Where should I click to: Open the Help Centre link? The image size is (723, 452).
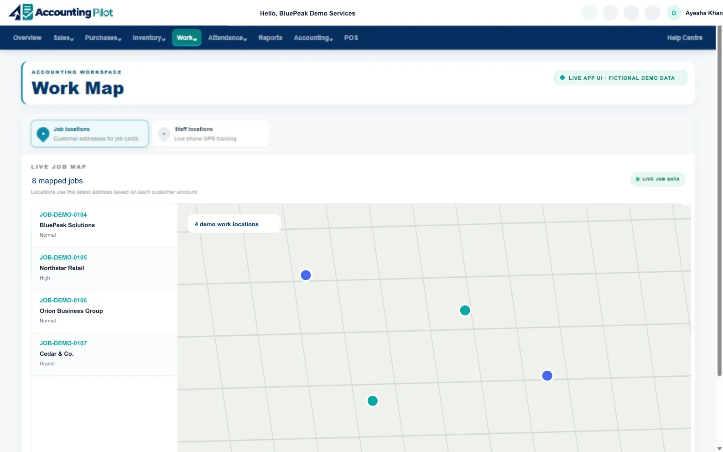(x=685, y=38)
